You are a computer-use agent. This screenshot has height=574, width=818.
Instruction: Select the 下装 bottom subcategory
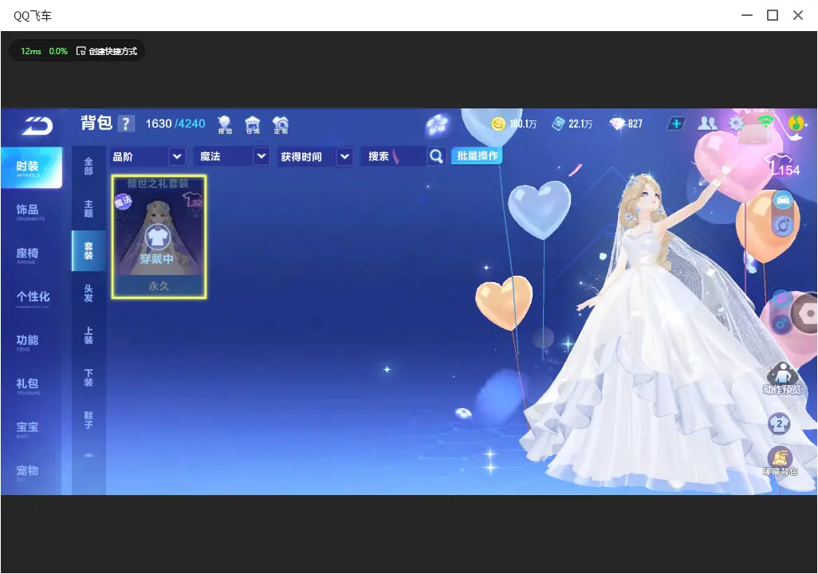[x=88, y=378]
